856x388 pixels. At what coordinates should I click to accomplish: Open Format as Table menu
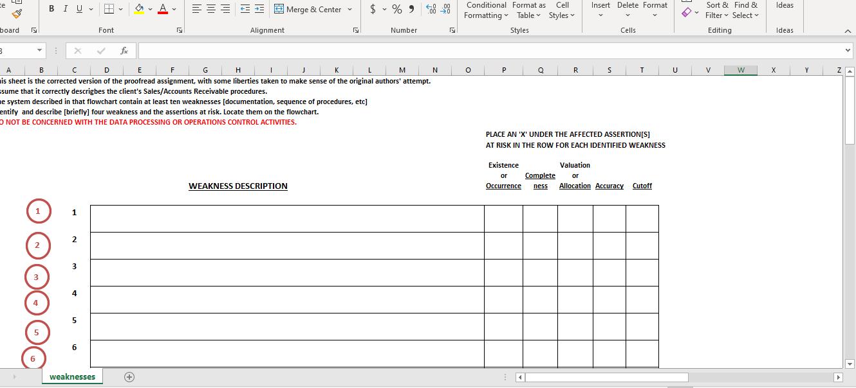pyautogui.click(x=528, y=10)
